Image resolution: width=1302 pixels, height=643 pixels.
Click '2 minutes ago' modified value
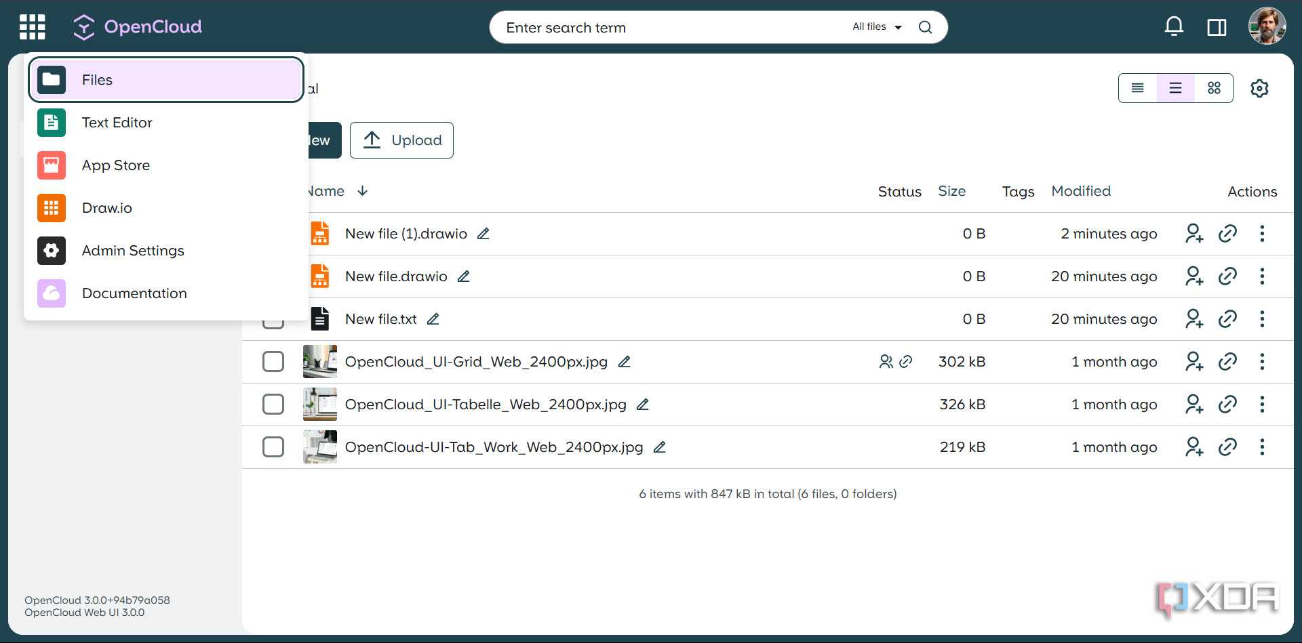[x=1109, y=234]
